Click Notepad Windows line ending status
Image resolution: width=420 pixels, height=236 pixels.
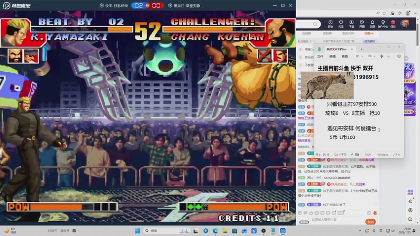click(383, 155)
